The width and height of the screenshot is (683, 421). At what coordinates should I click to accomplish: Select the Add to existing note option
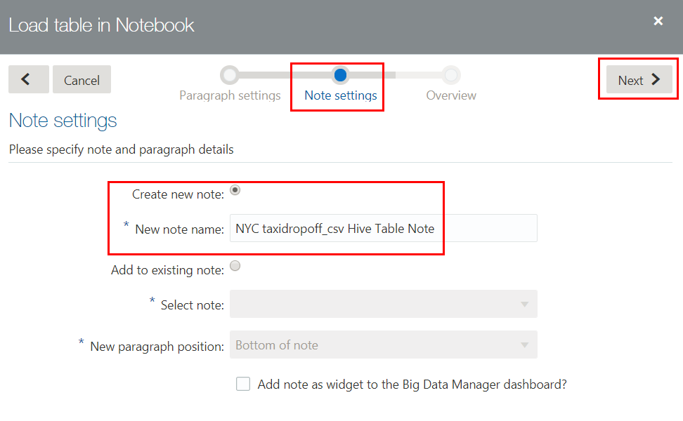tap(235, 266)
